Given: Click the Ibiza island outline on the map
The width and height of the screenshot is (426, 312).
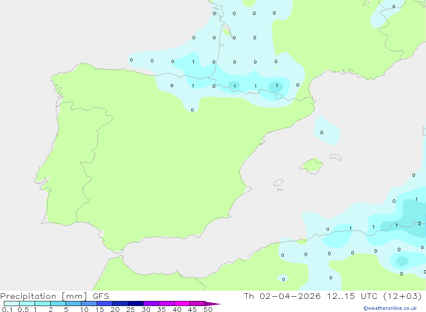Looking at the screenshot, I should click(278, 183).
